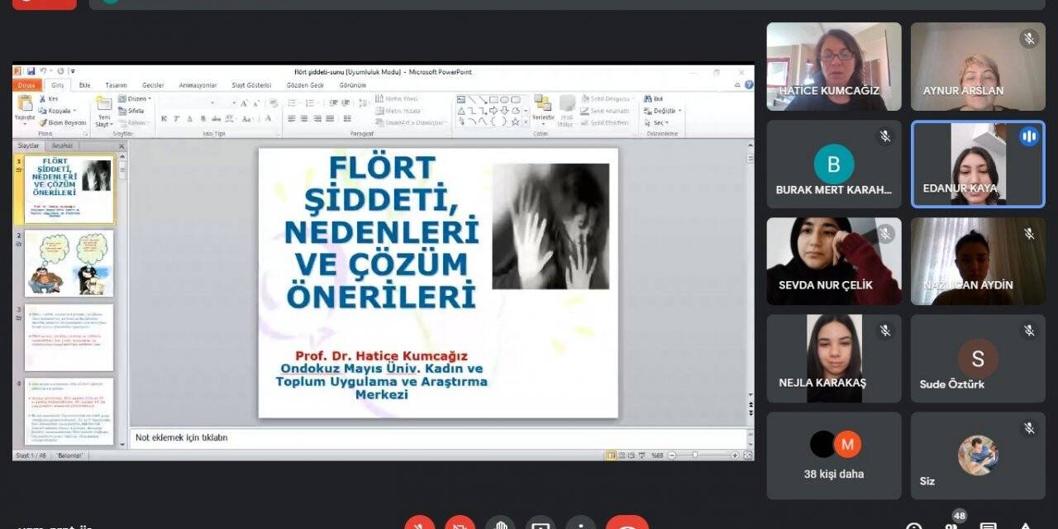Screen dimensions: 1058x529
Task: Unmute the microphone button
Action: (x=420, y=524)
